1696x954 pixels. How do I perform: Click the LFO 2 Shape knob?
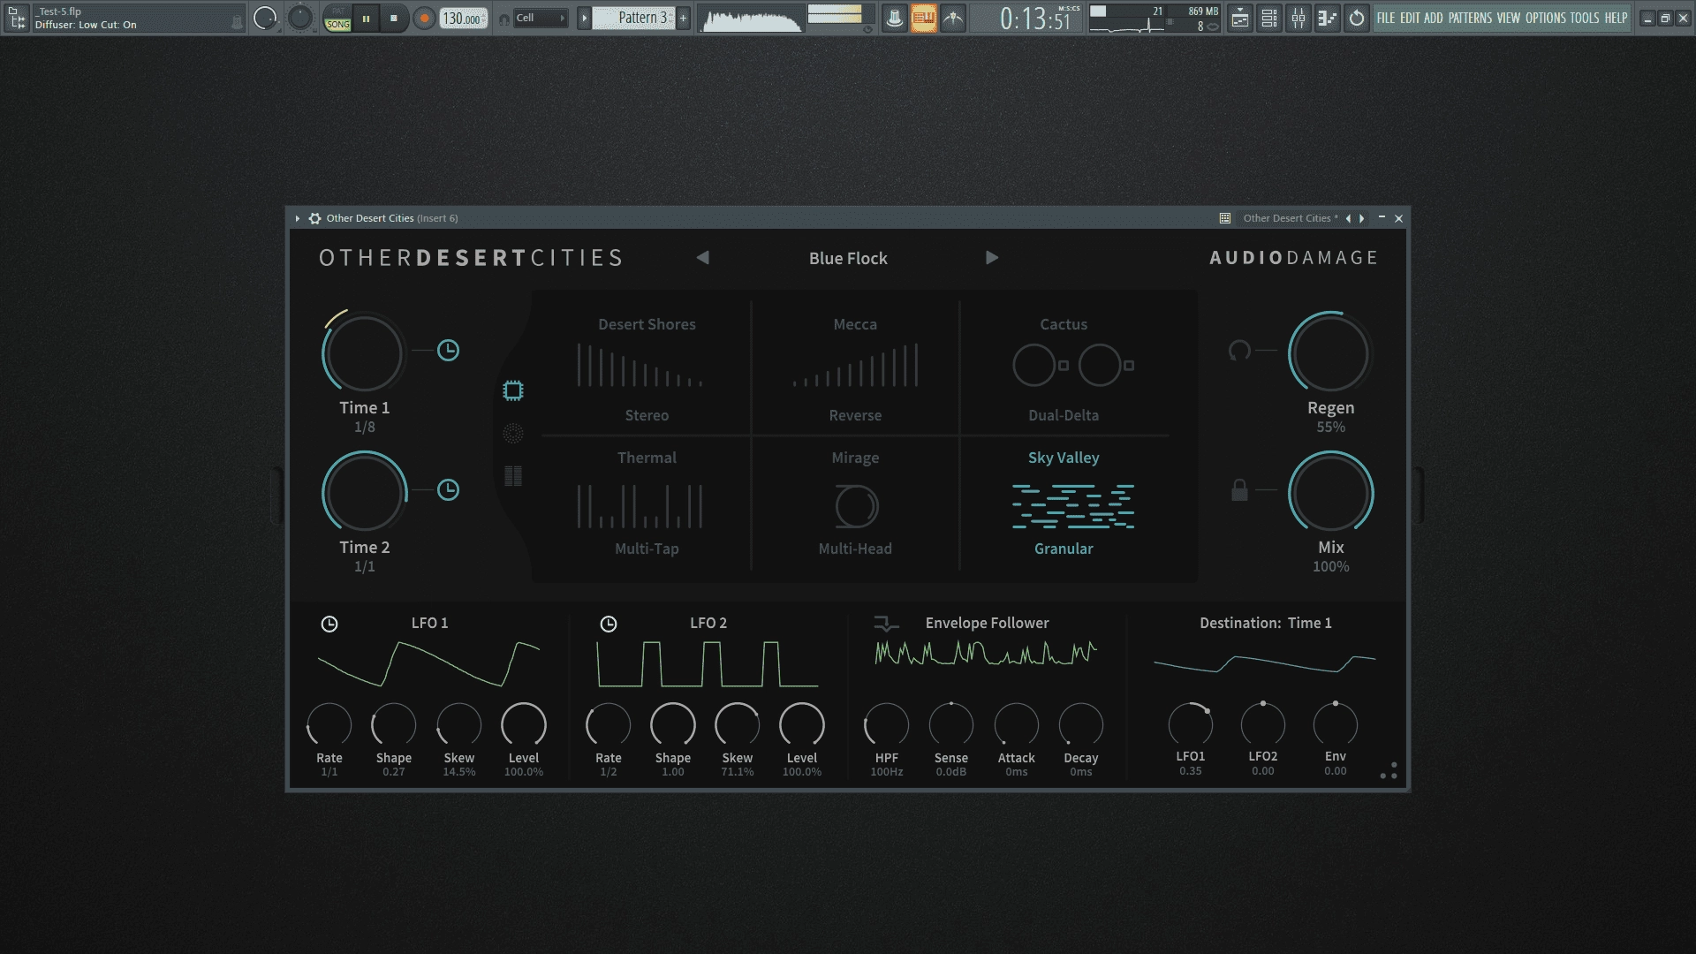673,725
